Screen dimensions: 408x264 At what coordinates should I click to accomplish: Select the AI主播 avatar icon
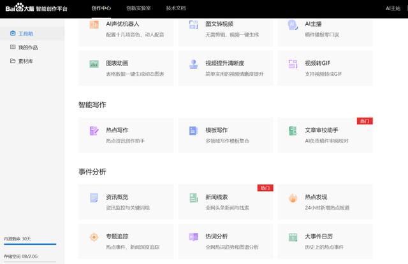pos(293,24)
